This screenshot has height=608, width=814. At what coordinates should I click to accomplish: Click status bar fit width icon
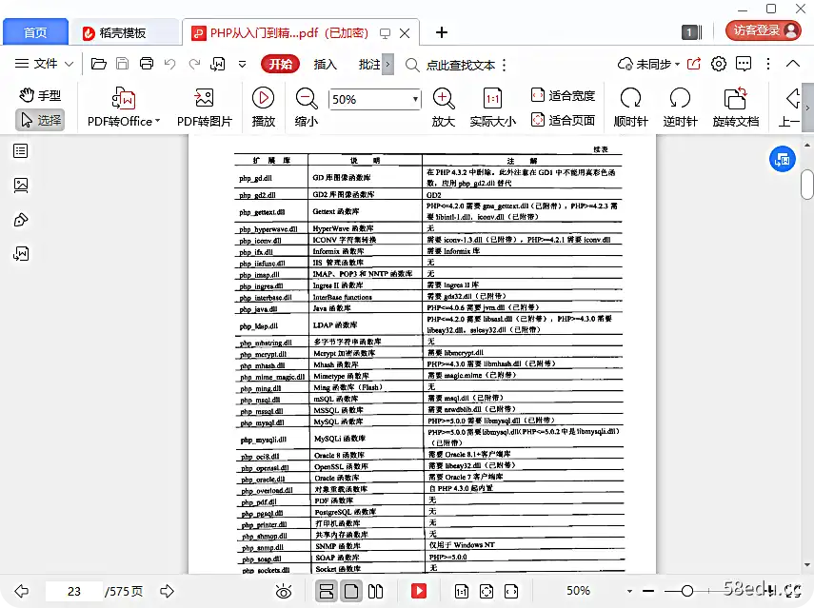pyautogui.click(x=511, y=592)
